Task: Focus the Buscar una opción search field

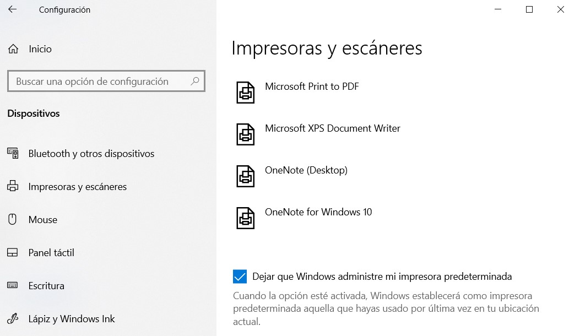Action: [x=99, y=81]
